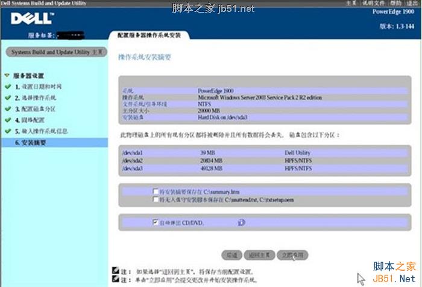Click the "39 MB" partition size

coord(207,153)
